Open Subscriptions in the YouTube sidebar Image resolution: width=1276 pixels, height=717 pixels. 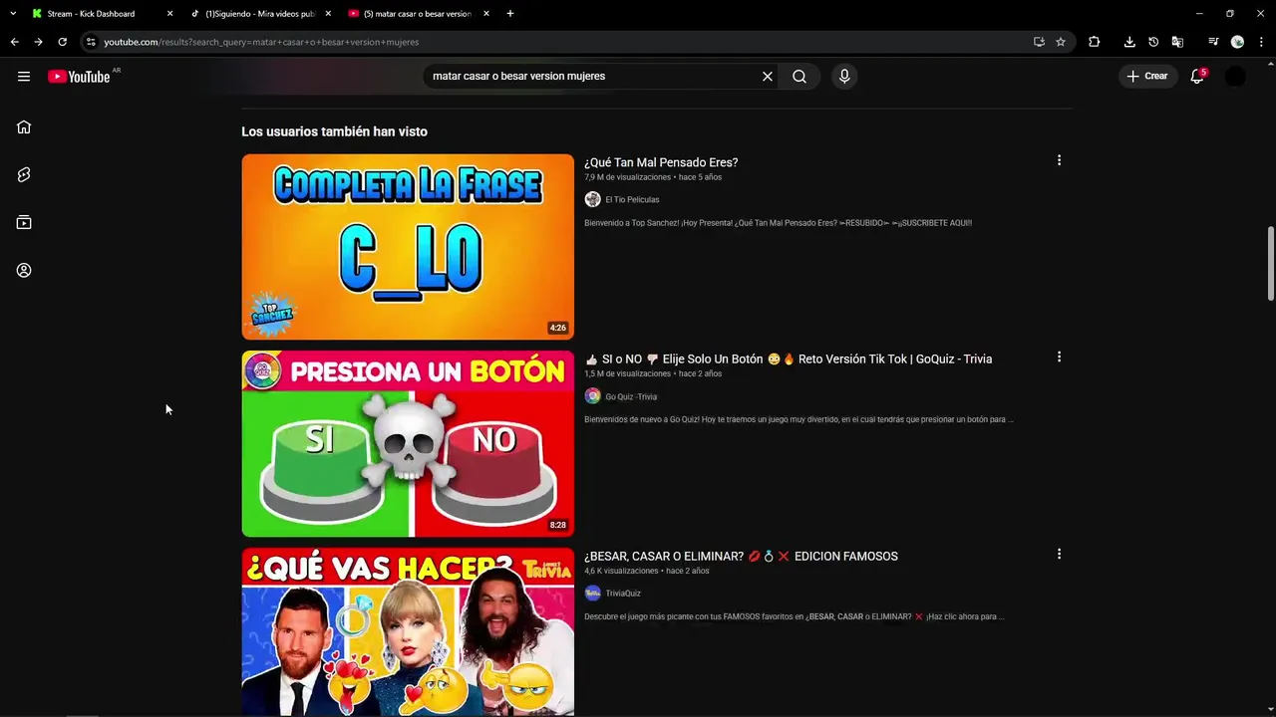click(24, 223)
